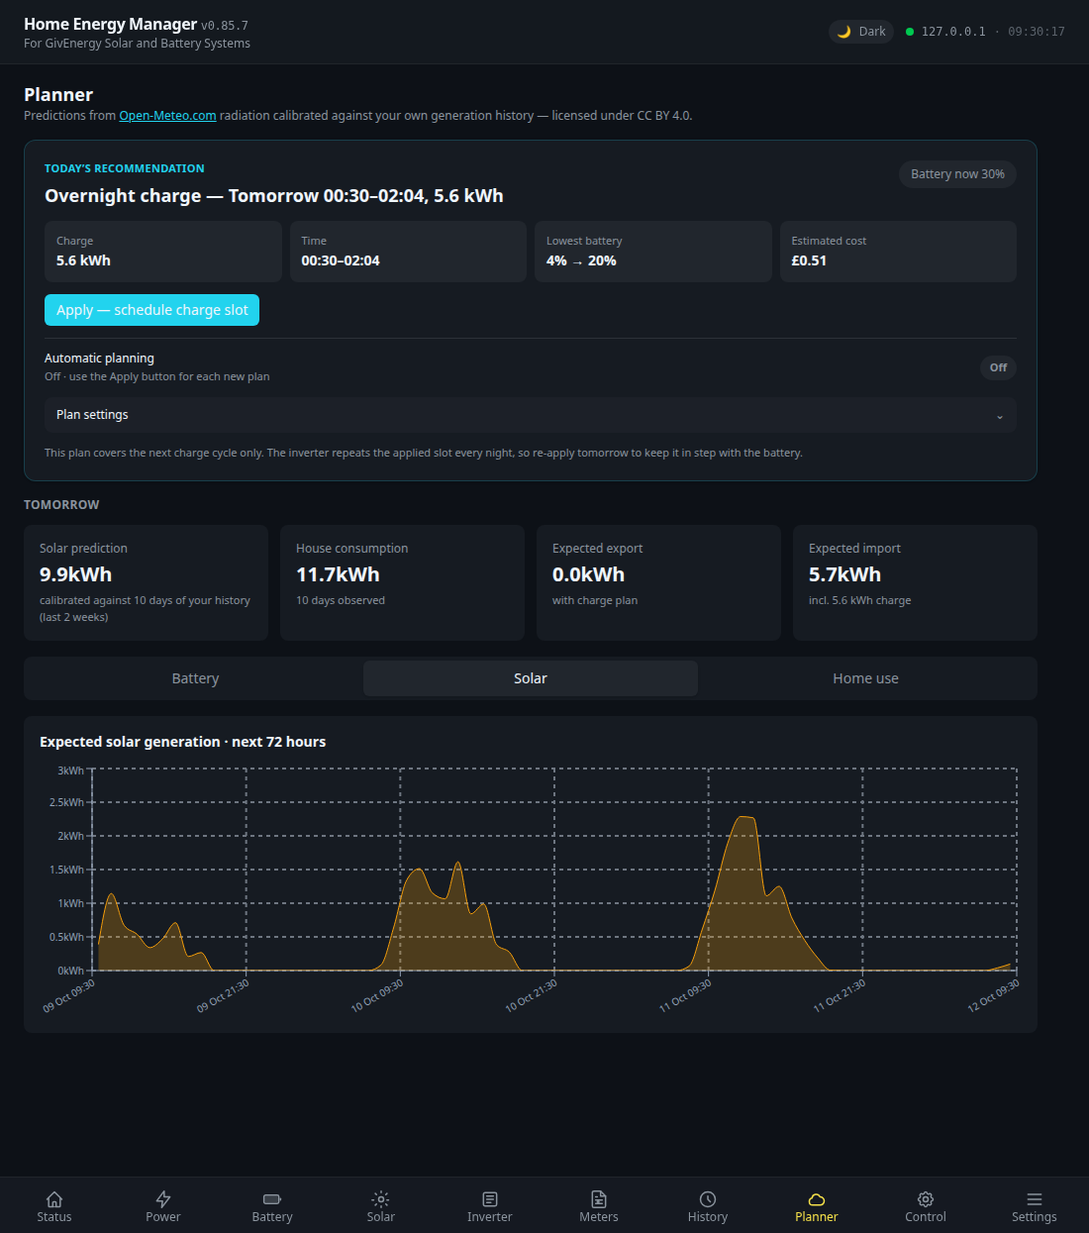Click the Automatic planning label
The width and height of the screenshot is (1089, 1233).
pos(99,359)
